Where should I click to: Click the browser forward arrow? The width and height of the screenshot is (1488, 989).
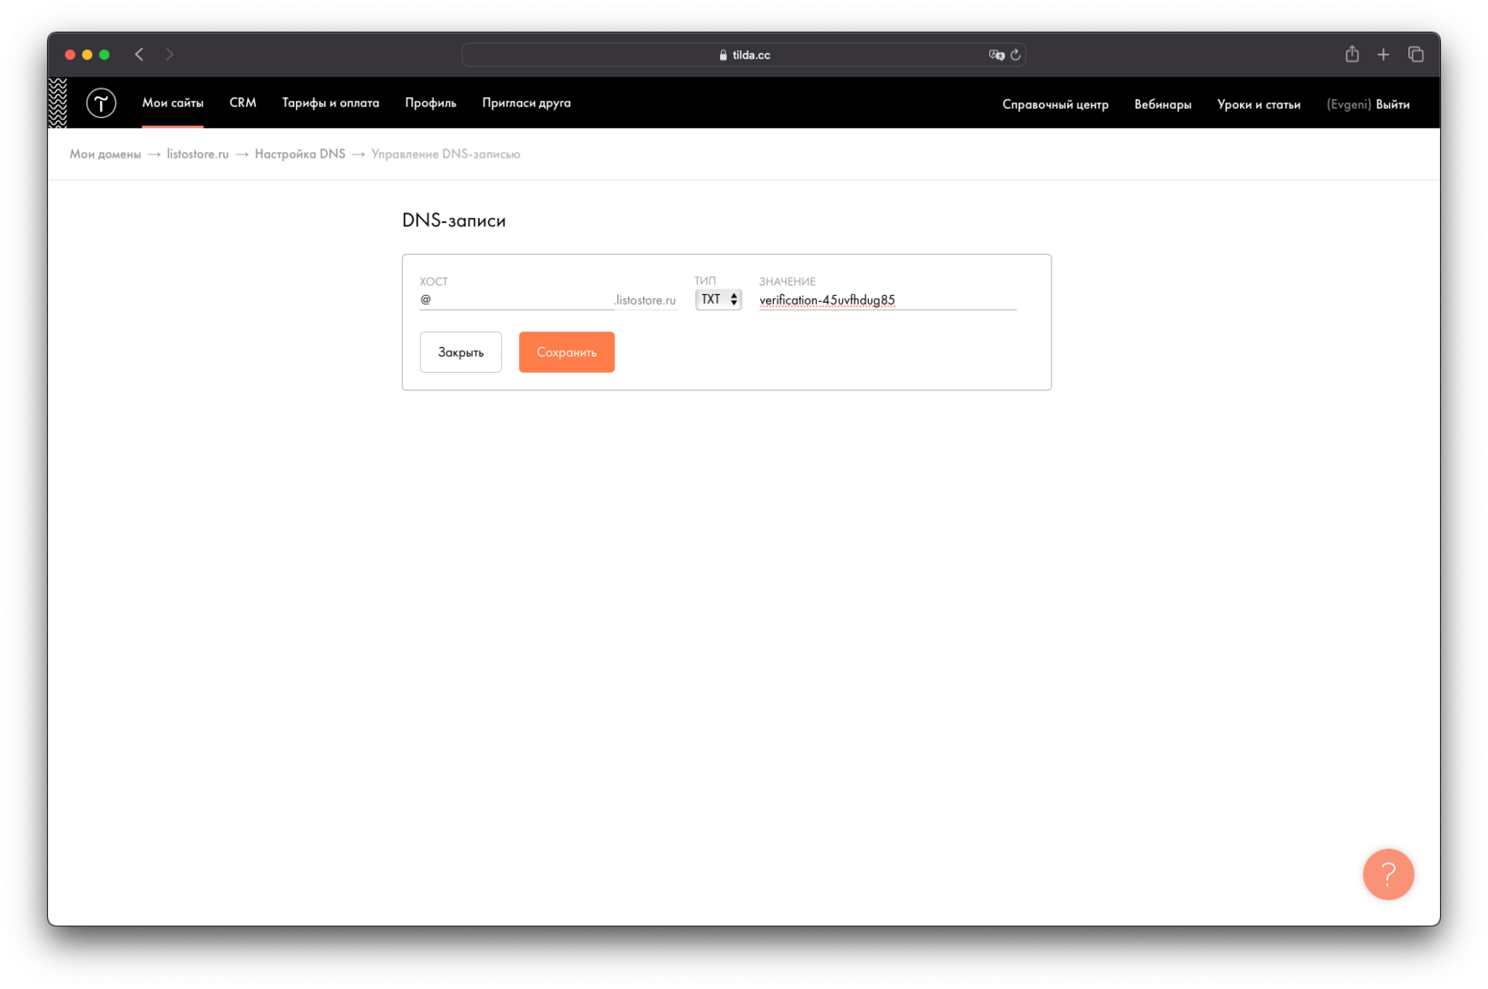click(x=169, y=55)
